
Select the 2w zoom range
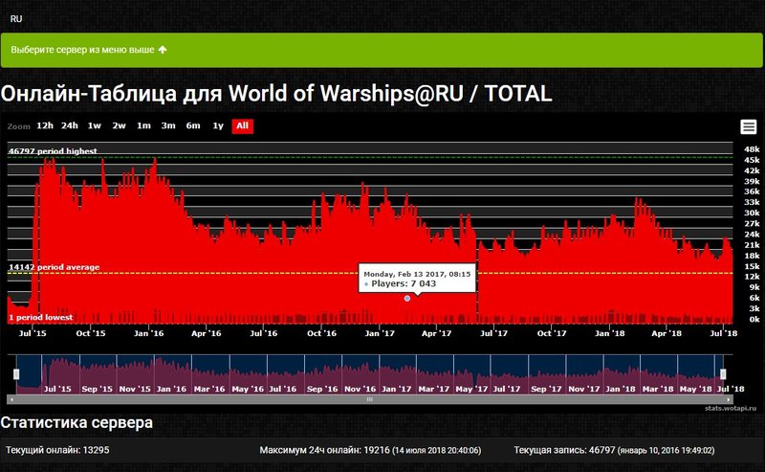point(119,125)
